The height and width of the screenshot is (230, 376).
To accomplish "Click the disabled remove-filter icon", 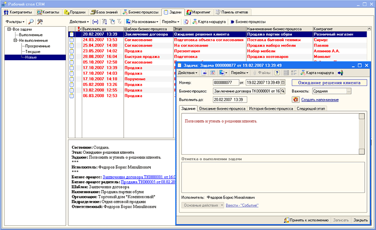I will [x=119, y=22].
